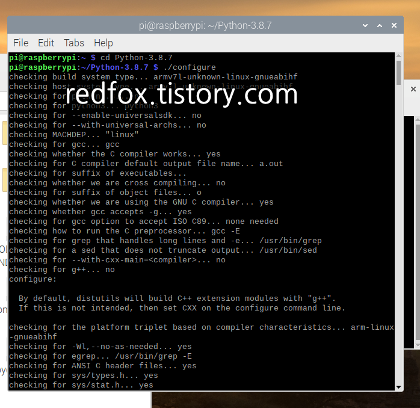Viewport: 420px width, 408px height.
Task: Click the 'checking for gcc... gcc' line
Action: coord(64,144)
